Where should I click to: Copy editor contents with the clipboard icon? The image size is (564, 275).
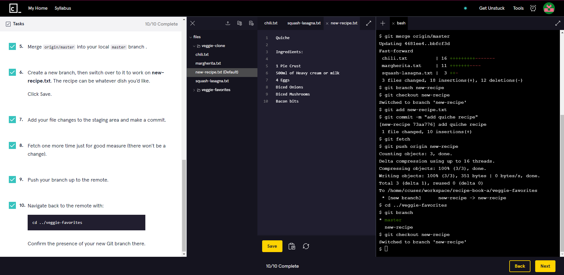tap(292, 246)
